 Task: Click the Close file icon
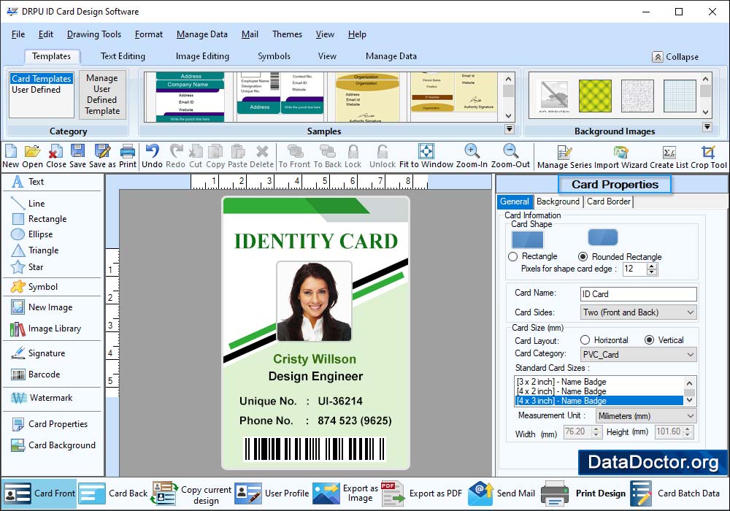click(56, 152)
